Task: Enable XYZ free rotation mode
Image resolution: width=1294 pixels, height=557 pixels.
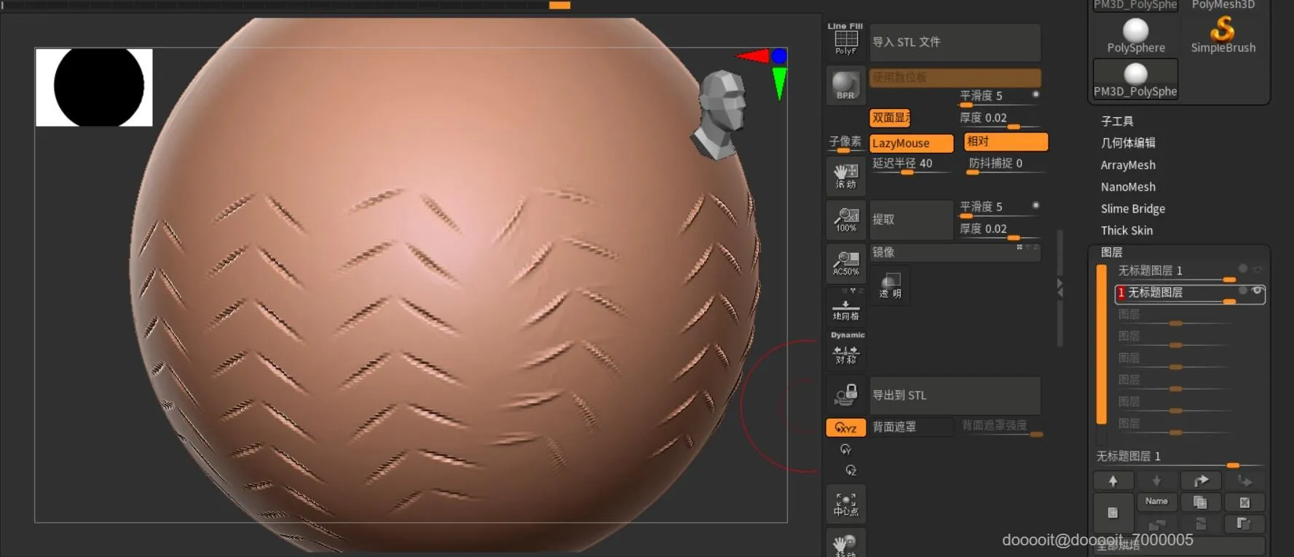Action: point(845,427)
